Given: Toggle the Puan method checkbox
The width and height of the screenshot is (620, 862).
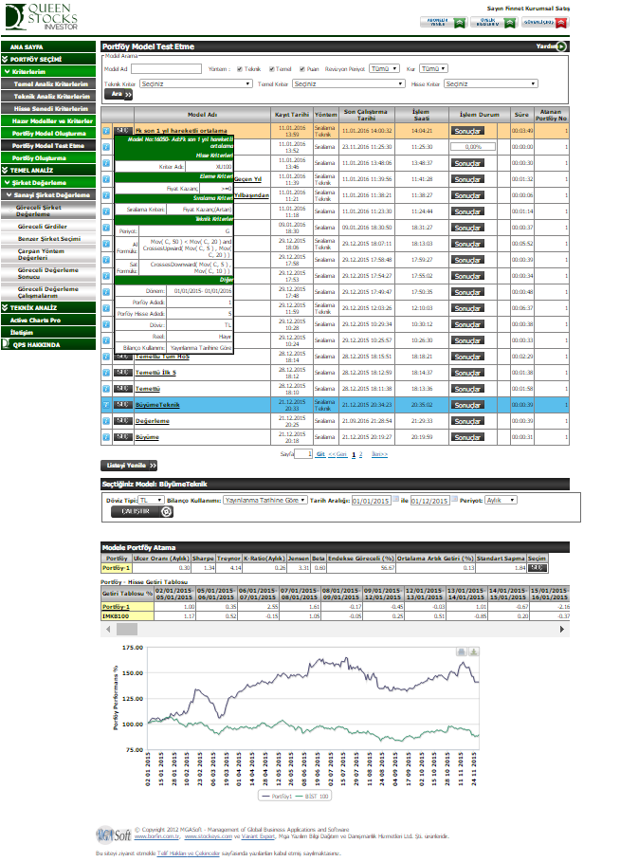Looking at the screenshot, I should (302, 69).
